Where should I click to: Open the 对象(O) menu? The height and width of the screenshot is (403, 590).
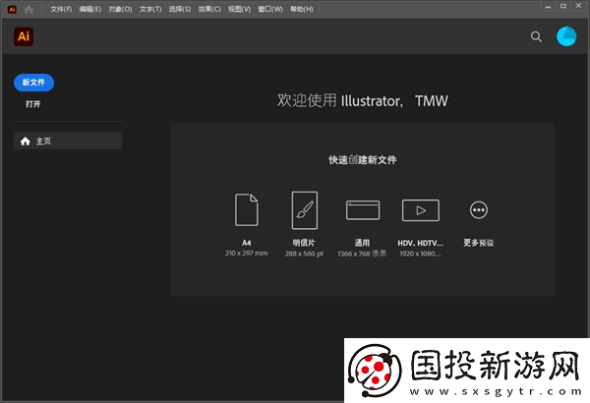point(120,9)
